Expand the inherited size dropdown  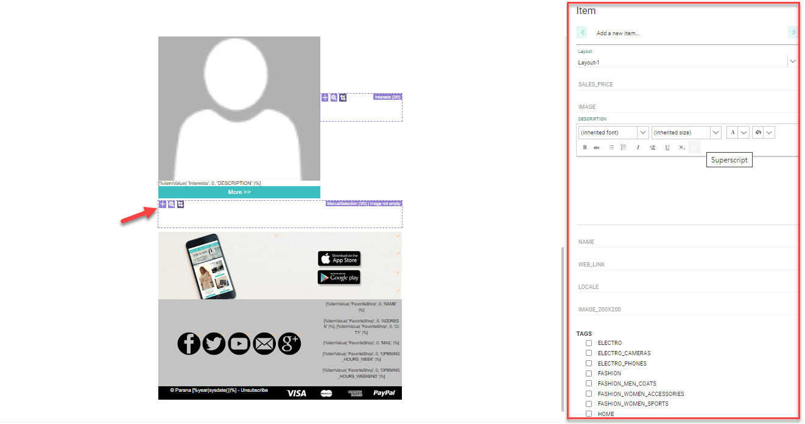pyautogui.click(x=715, y=132)
